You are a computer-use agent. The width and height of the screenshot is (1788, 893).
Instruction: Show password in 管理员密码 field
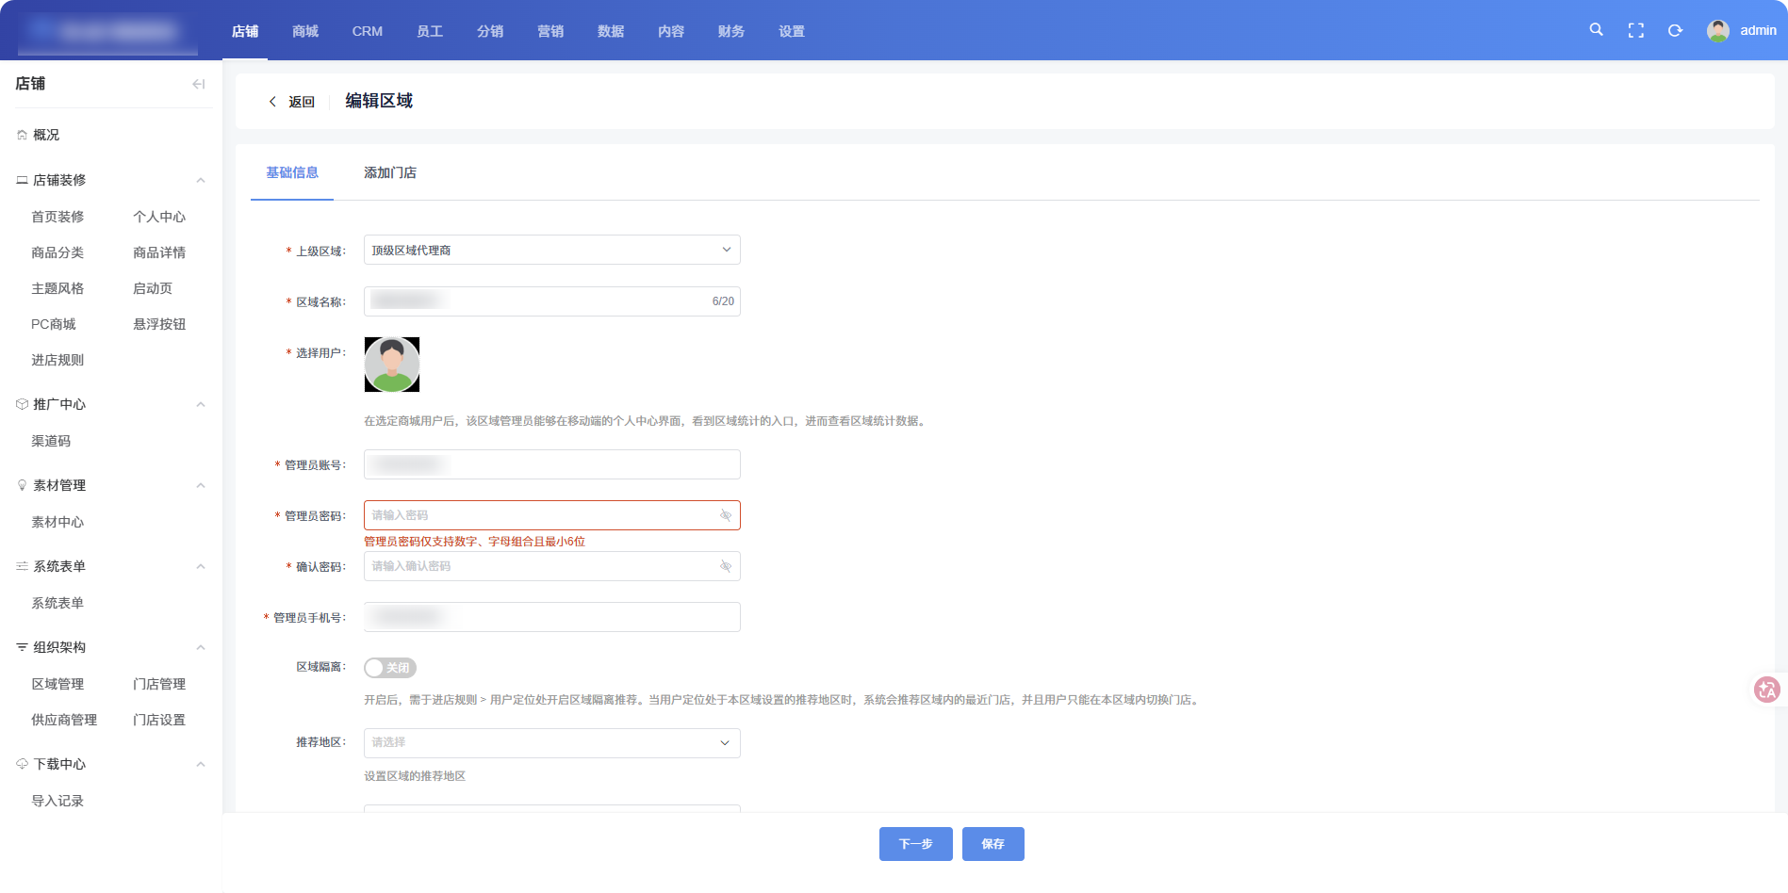point(725,515)
